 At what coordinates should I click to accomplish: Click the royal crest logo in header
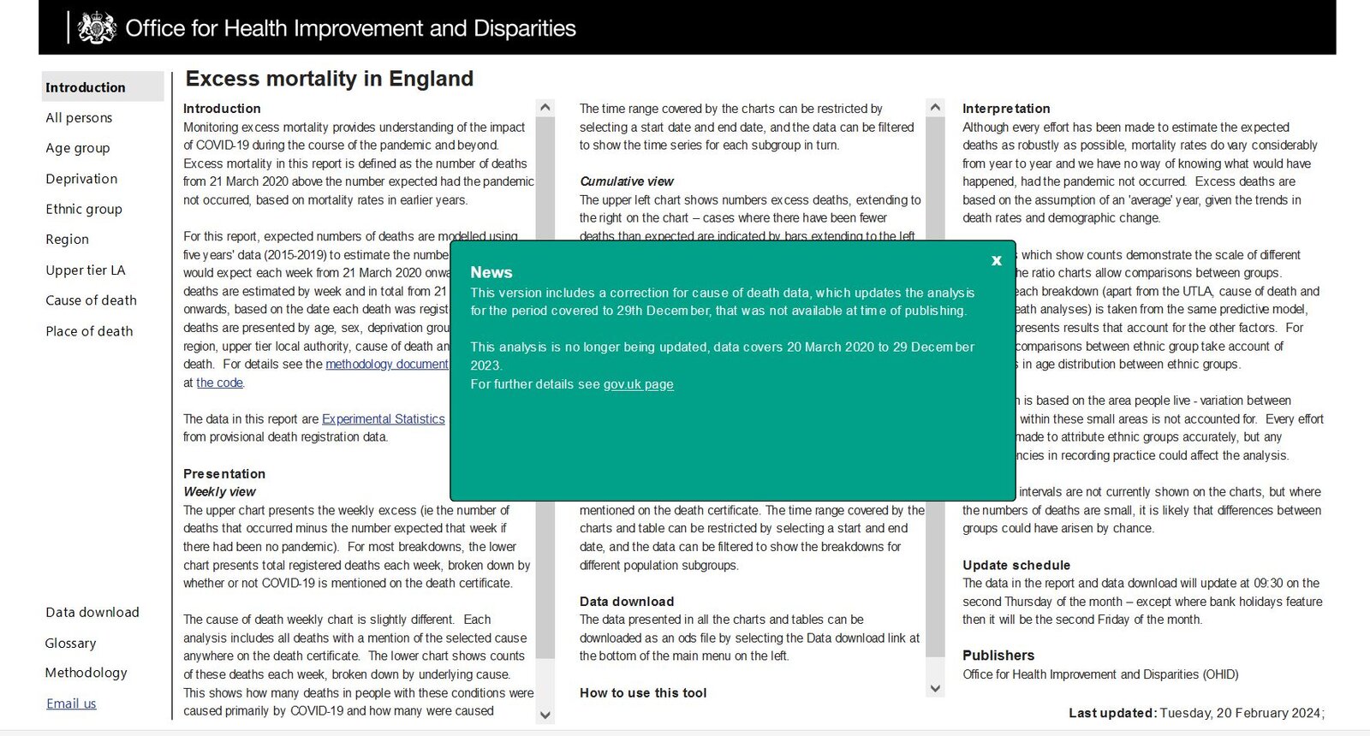97,27
